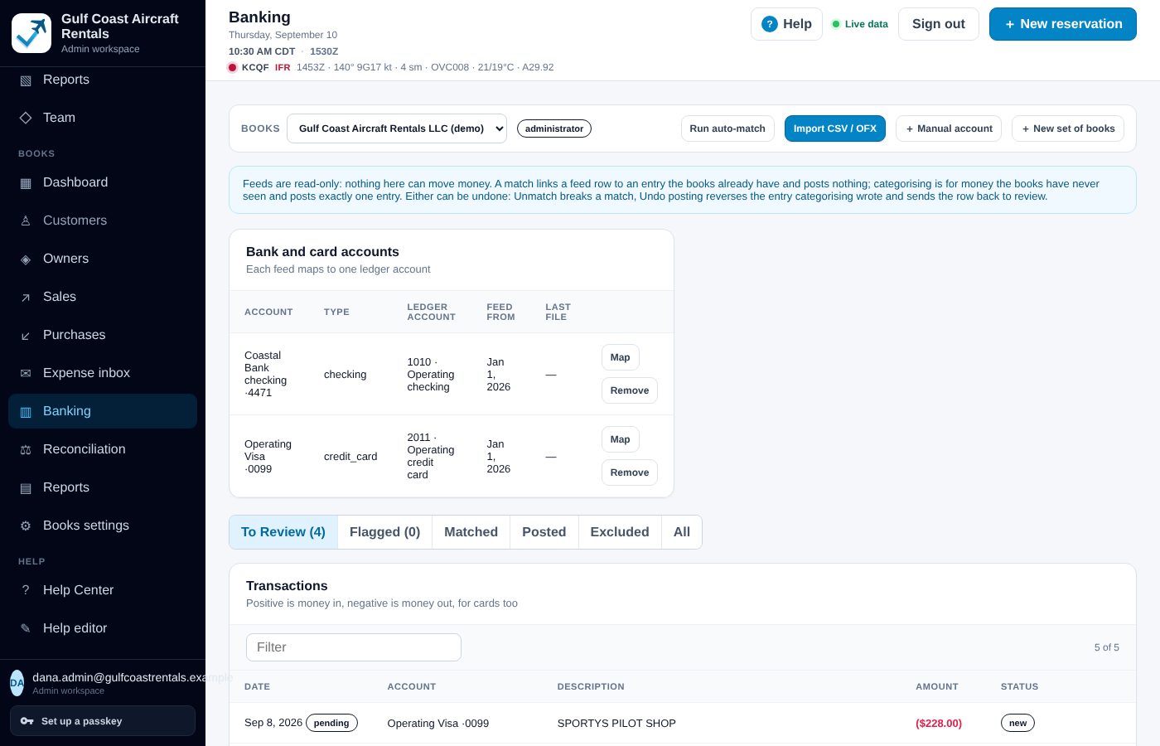Open Help from the top bar
The width and height of the screenshot is (1160, 746).
[x=786, y=24]
